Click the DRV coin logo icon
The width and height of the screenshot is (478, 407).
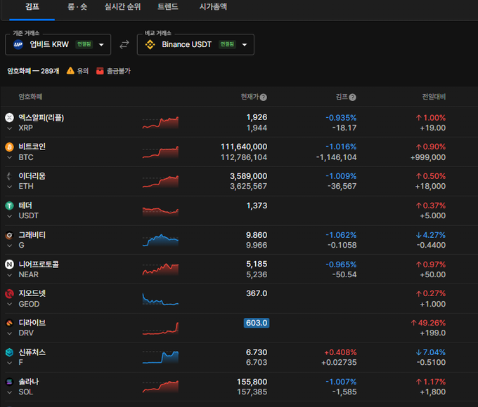click(x=9, y=323)
